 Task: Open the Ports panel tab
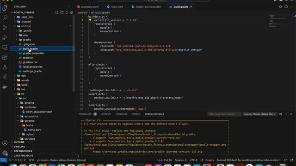coord(136,114)
